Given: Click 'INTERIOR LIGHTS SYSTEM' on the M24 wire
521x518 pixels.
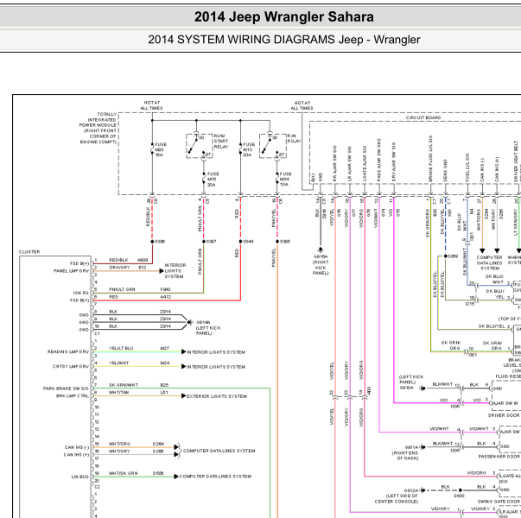Looking at the screenshot, I should 216,367.
